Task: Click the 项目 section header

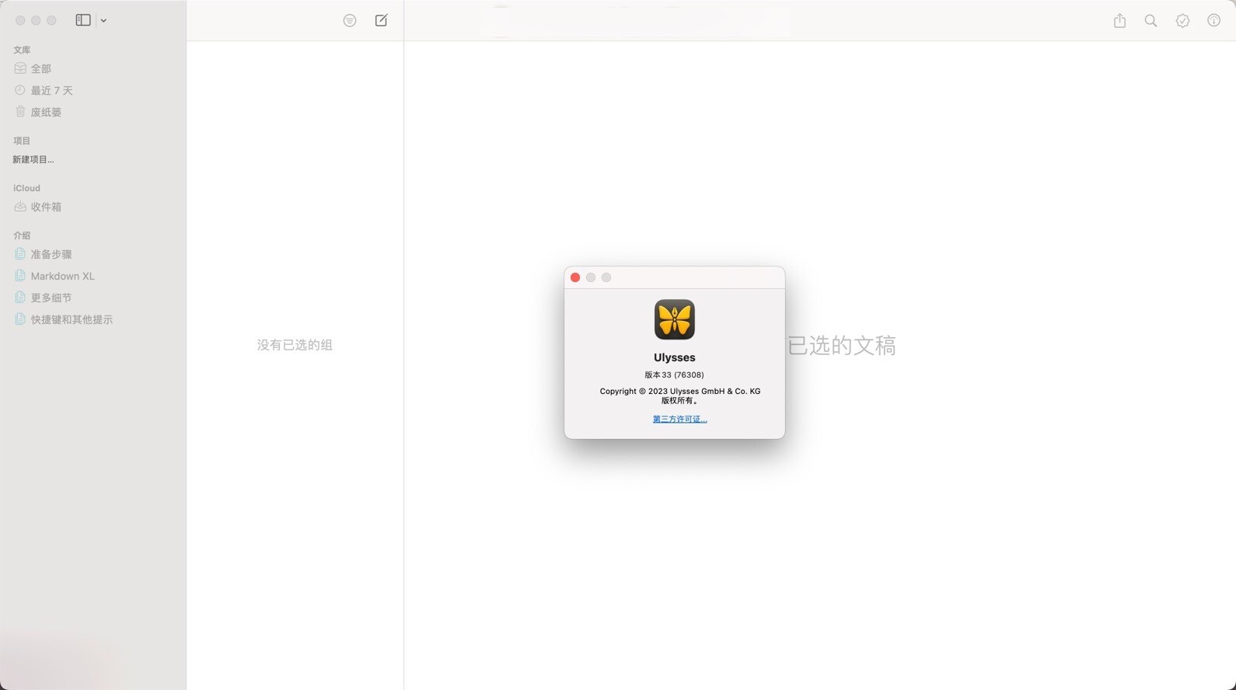Action: 22,141
